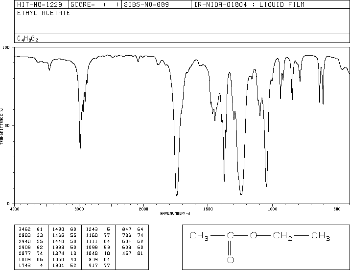350x270 pixels.
Task: Click the C4H8O2 molecular formula
Action: (x=27, y=39)
